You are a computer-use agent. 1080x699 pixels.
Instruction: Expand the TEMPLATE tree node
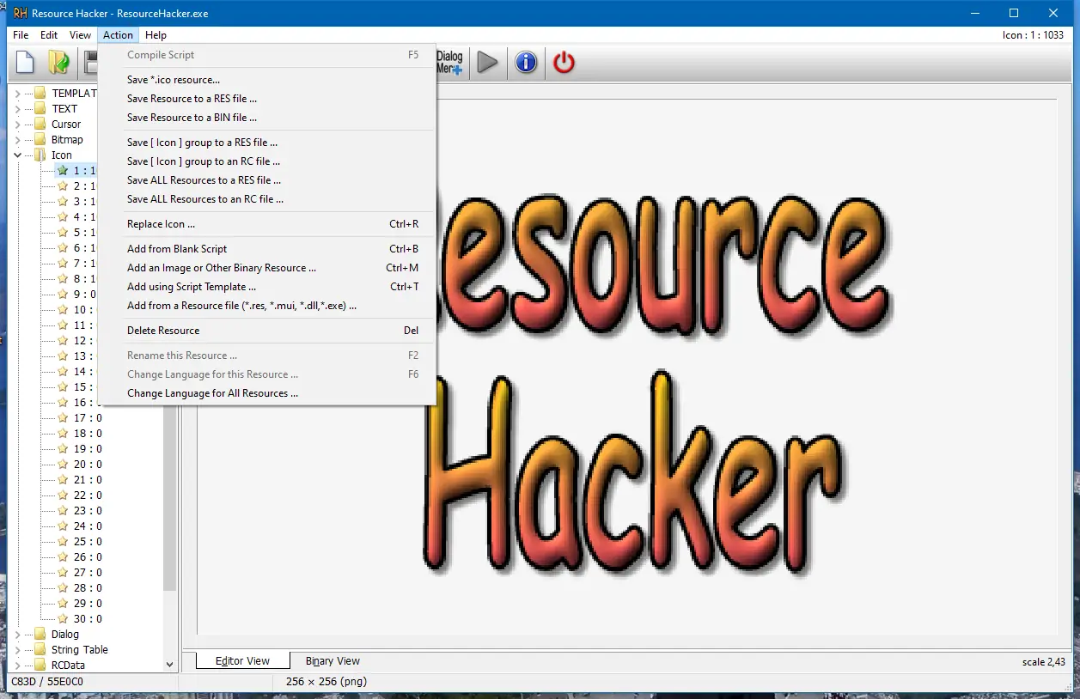pos(17,94)
